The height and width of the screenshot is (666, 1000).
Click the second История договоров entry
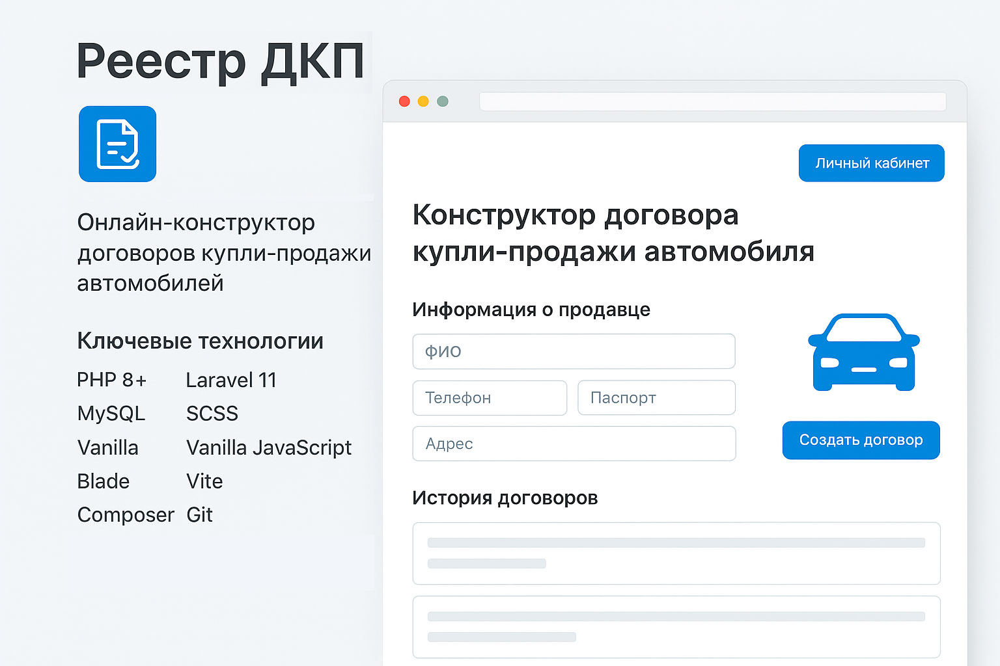pos(676,626)
